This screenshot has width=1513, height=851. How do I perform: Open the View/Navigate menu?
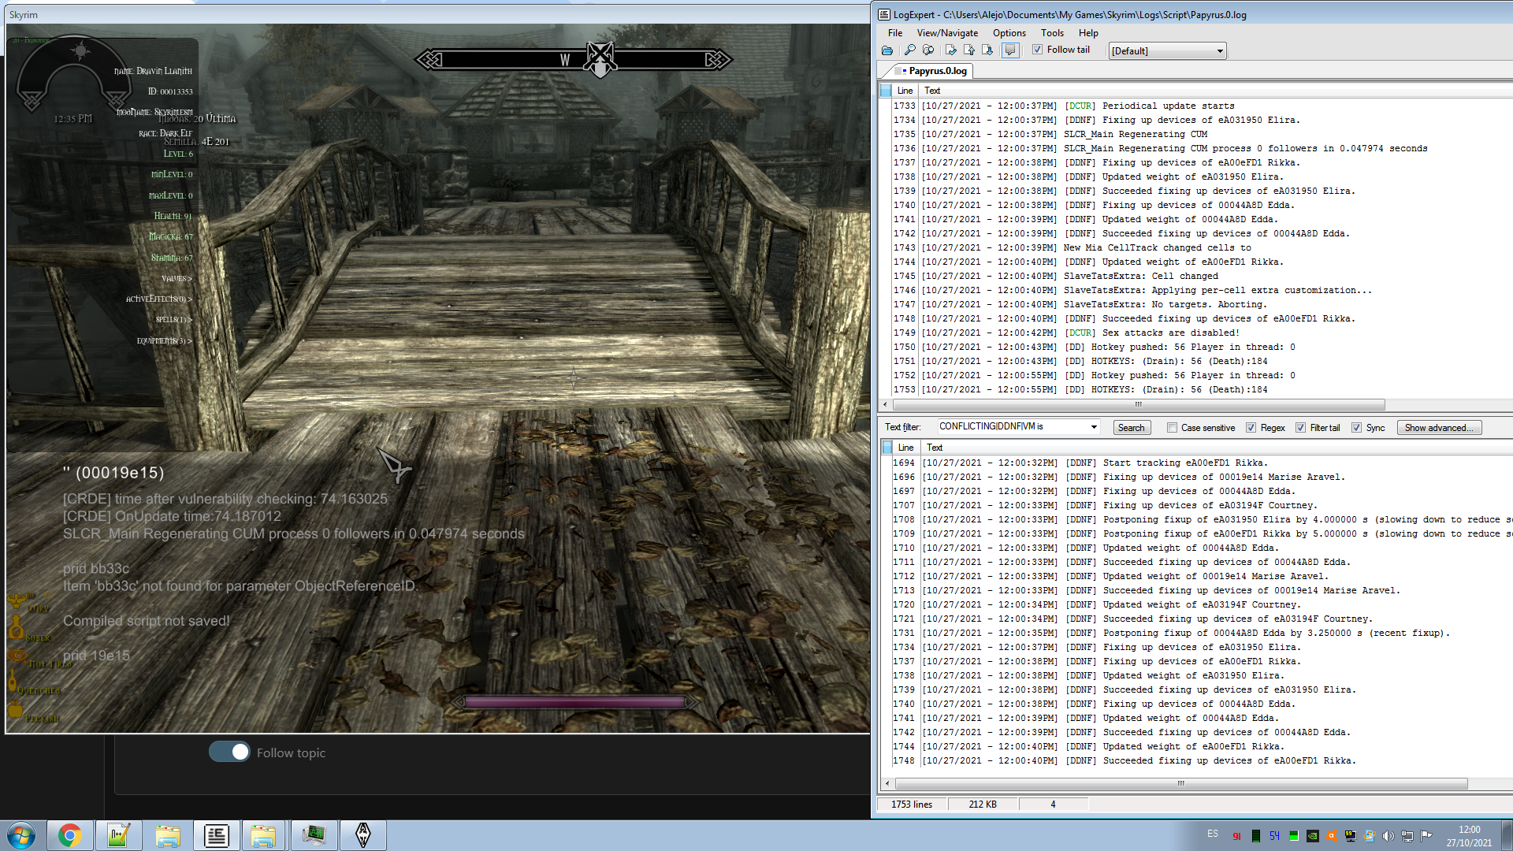tap(947, 33)
